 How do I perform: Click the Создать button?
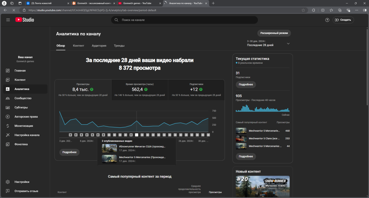coord(343,20)
